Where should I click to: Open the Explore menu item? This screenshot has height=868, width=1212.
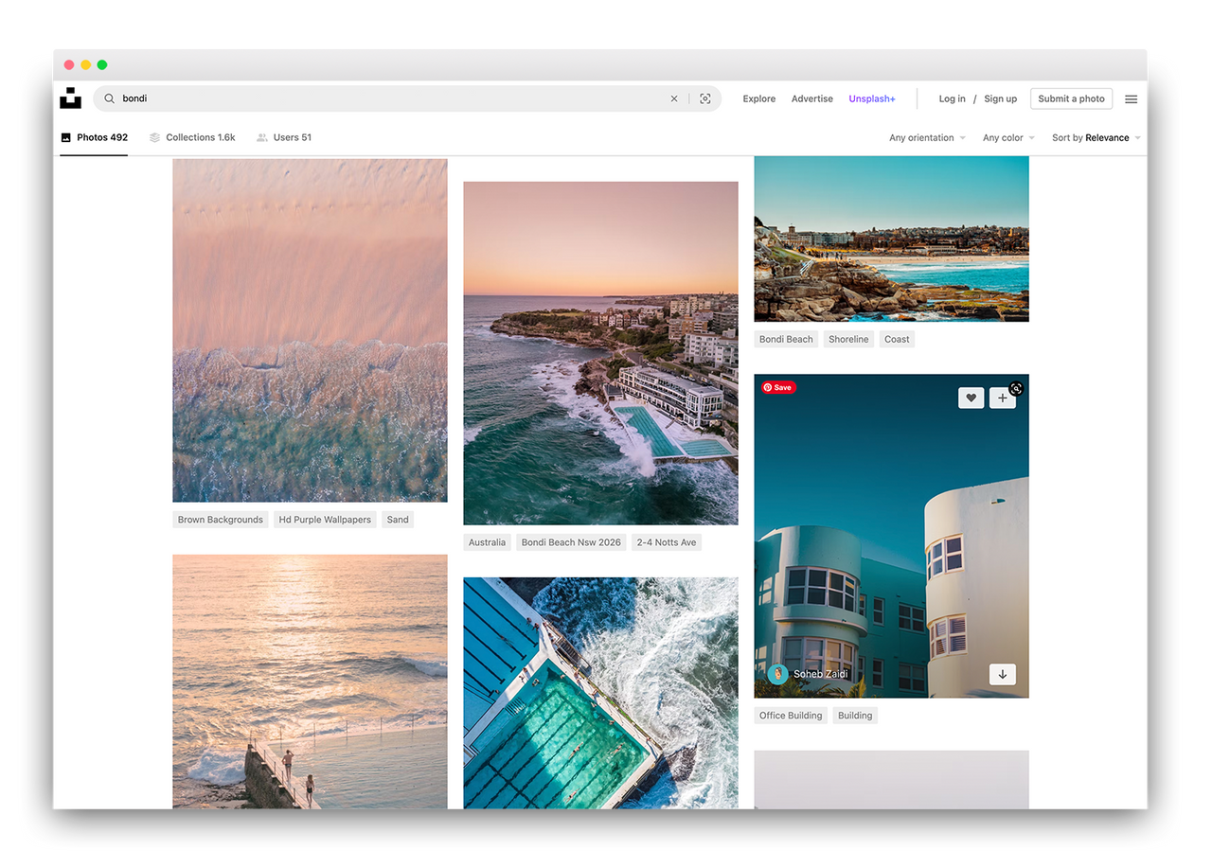pyautogui.click(x=759, y=98)
